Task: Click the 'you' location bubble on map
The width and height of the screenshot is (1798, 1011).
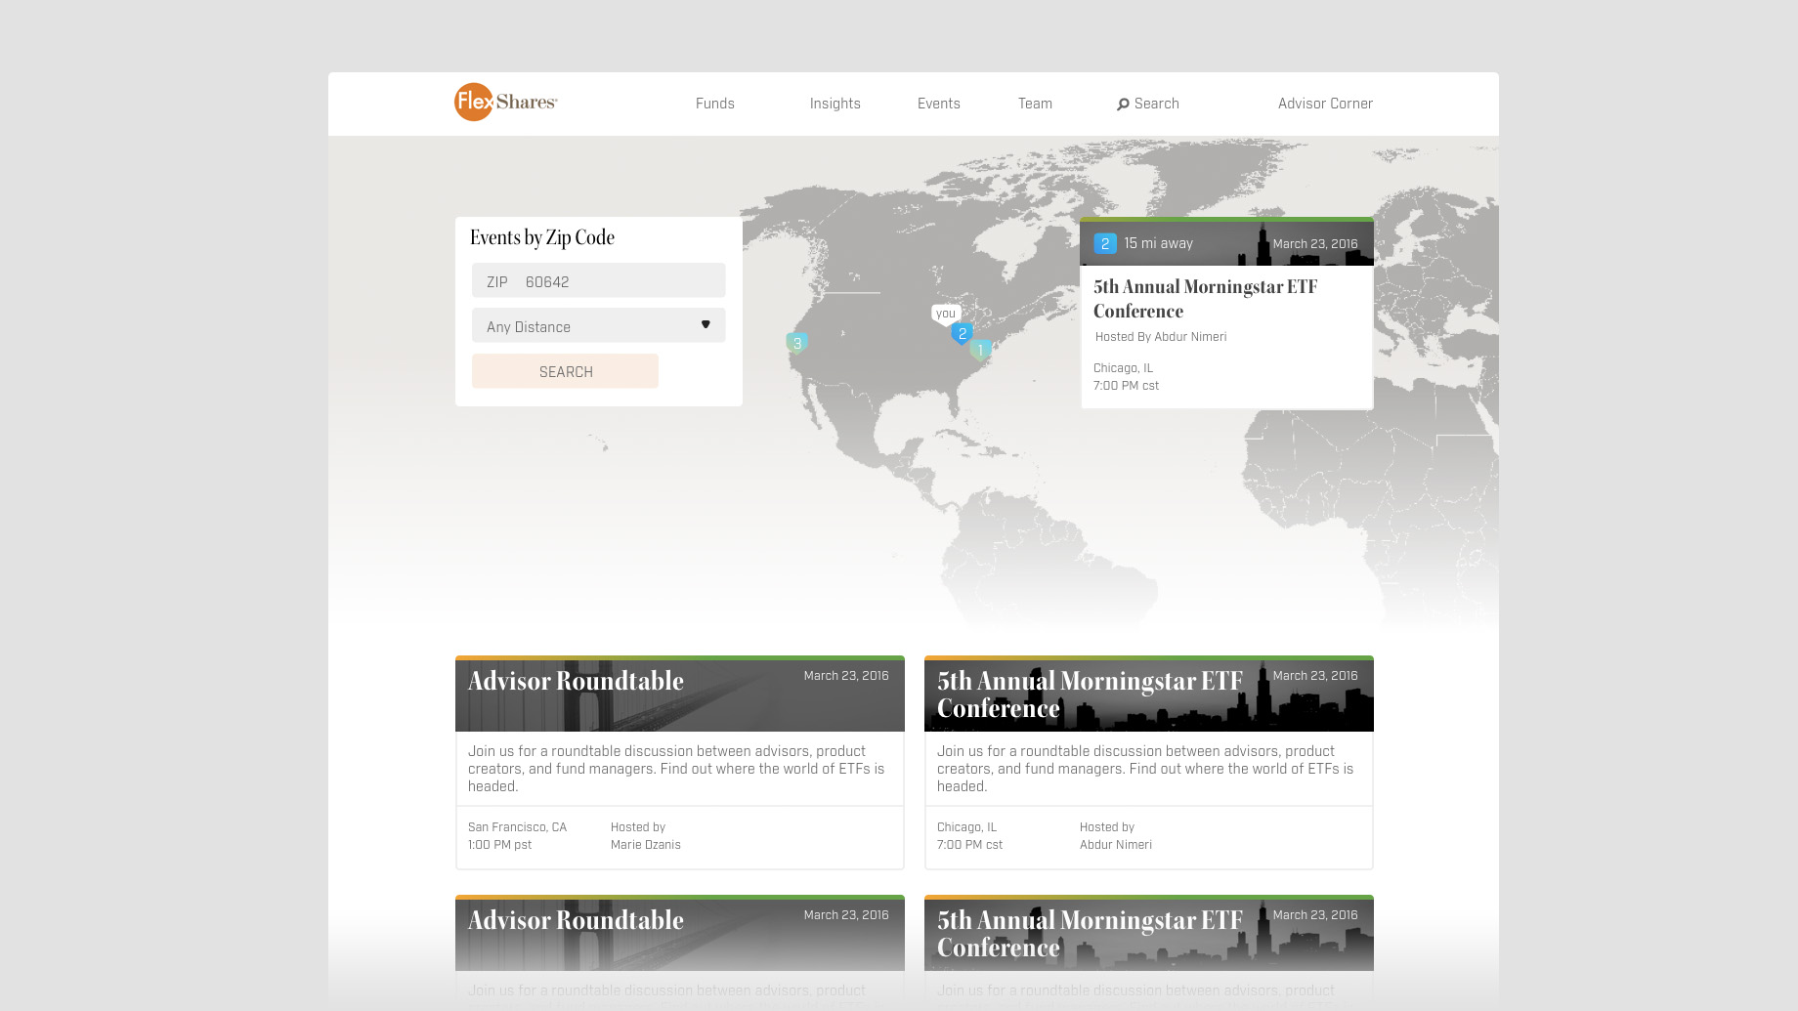Action: 945,314
